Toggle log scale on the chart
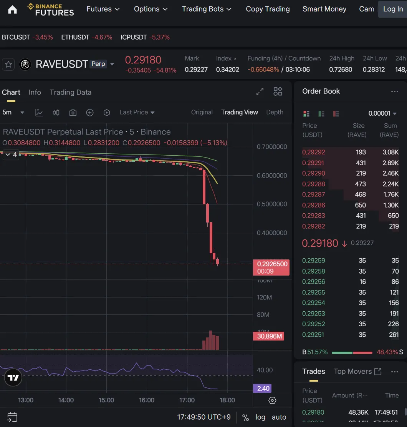This screenshot has height=427, width=407. (x=260, y=417)
